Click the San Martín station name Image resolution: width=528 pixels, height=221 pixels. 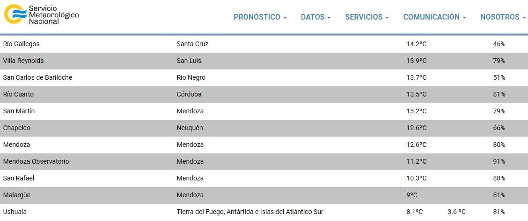click(x=19, y=111)
